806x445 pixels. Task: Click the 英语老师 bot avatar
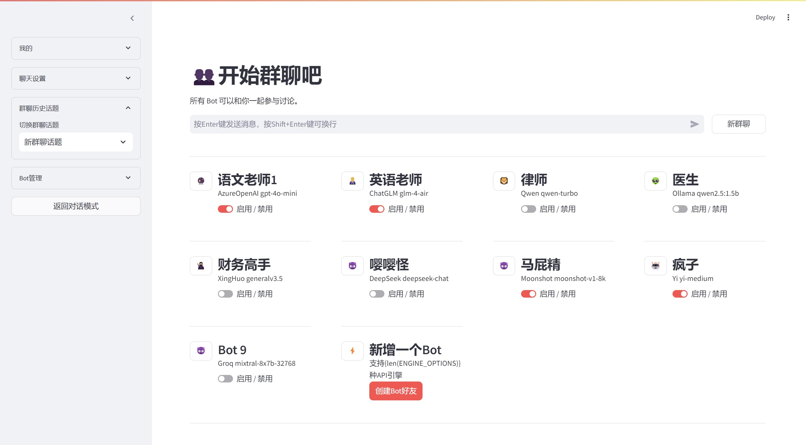pos(352,181)
